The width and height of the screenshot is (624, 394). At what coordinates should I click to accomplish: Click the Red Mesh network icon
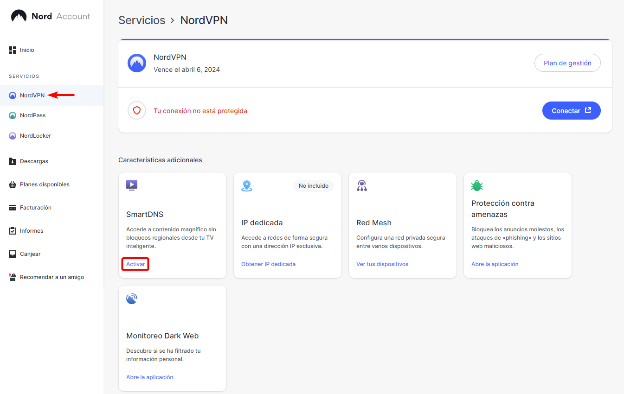click(x=362, y=186)
